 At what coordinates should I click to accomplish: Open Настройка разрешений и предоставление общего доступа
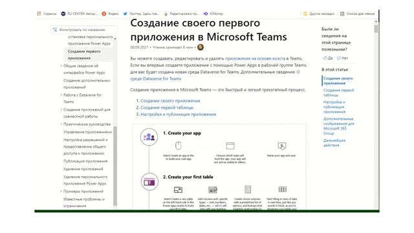tap(85, 146)
